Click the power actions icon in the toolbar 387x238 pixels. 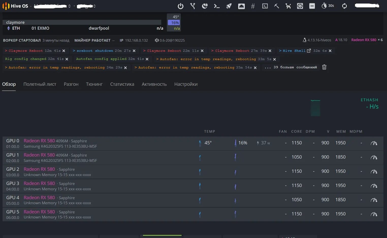(x=181, y=6)
